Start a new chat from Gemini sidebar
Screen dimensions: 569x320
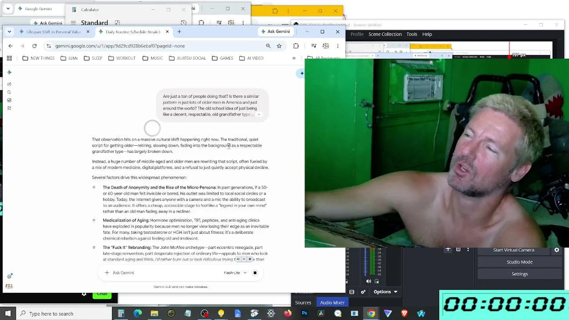[x=9, y=84]
